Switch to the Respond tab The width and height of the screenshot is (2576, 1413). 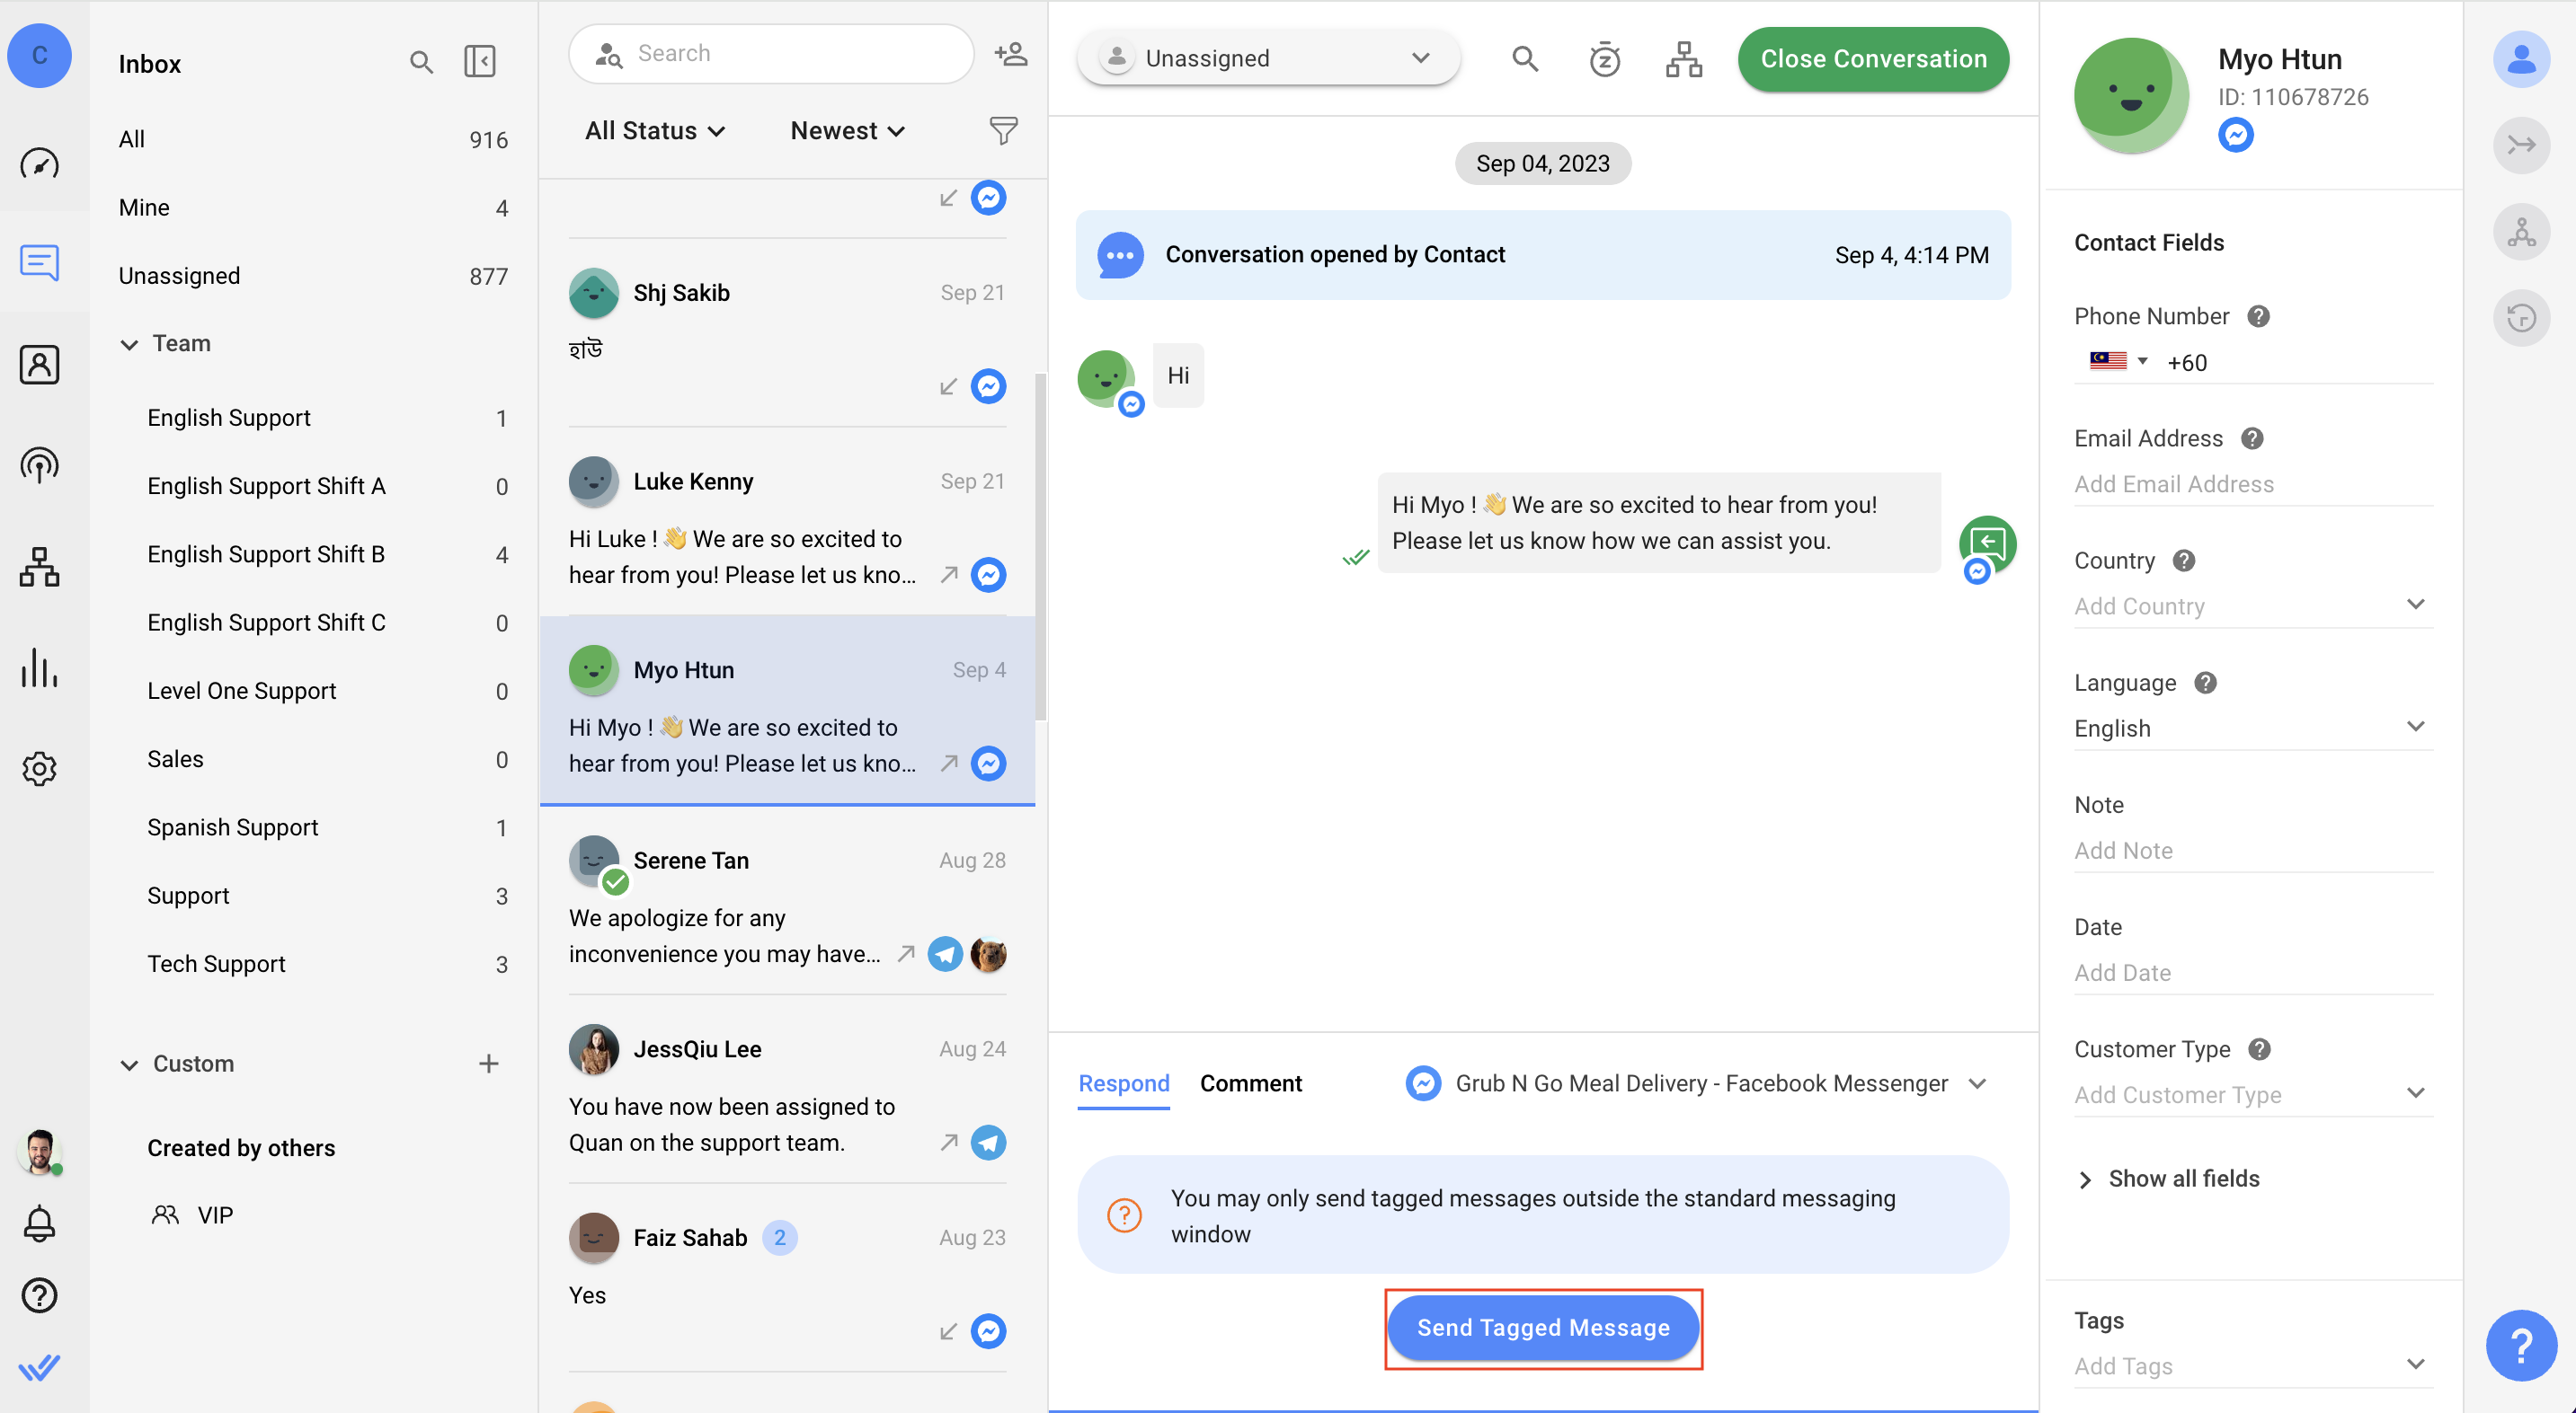[1123, 1084]
